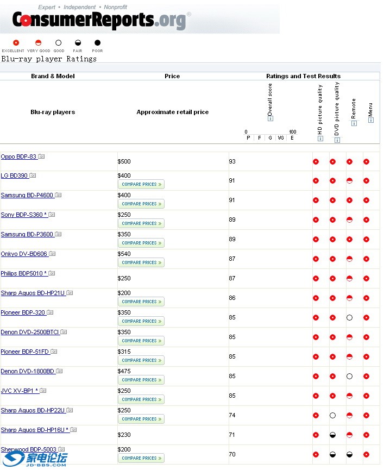Click the info icon under Menu column
Viewport: 384px width, 470px height.
[370, 120]
